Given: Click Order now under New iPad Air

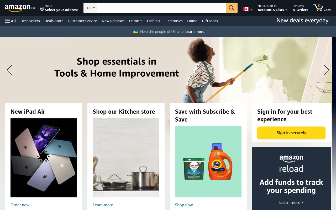Looking at the screenshot, I should [x=20, y=205].
